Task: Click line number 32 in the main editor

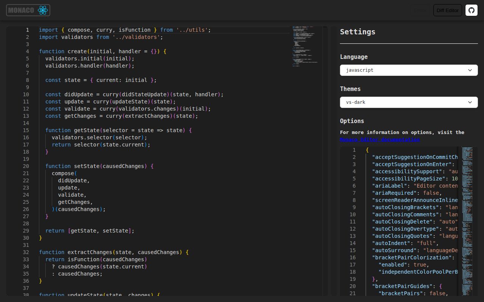Action: pyautogui.click(x=26, y=252)
